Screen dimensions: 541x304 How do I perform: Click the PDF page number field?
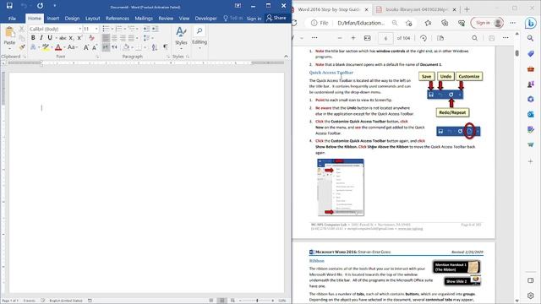click(x=385, y=38)
